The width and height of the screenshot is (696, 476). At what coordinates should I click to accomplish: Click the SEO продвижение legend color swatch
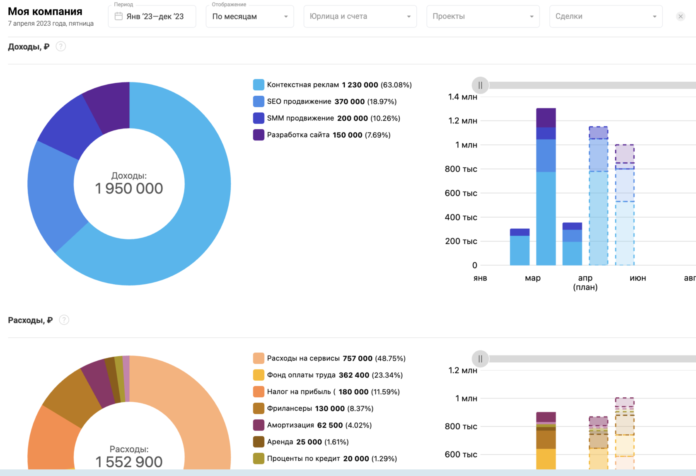point(259,101)
